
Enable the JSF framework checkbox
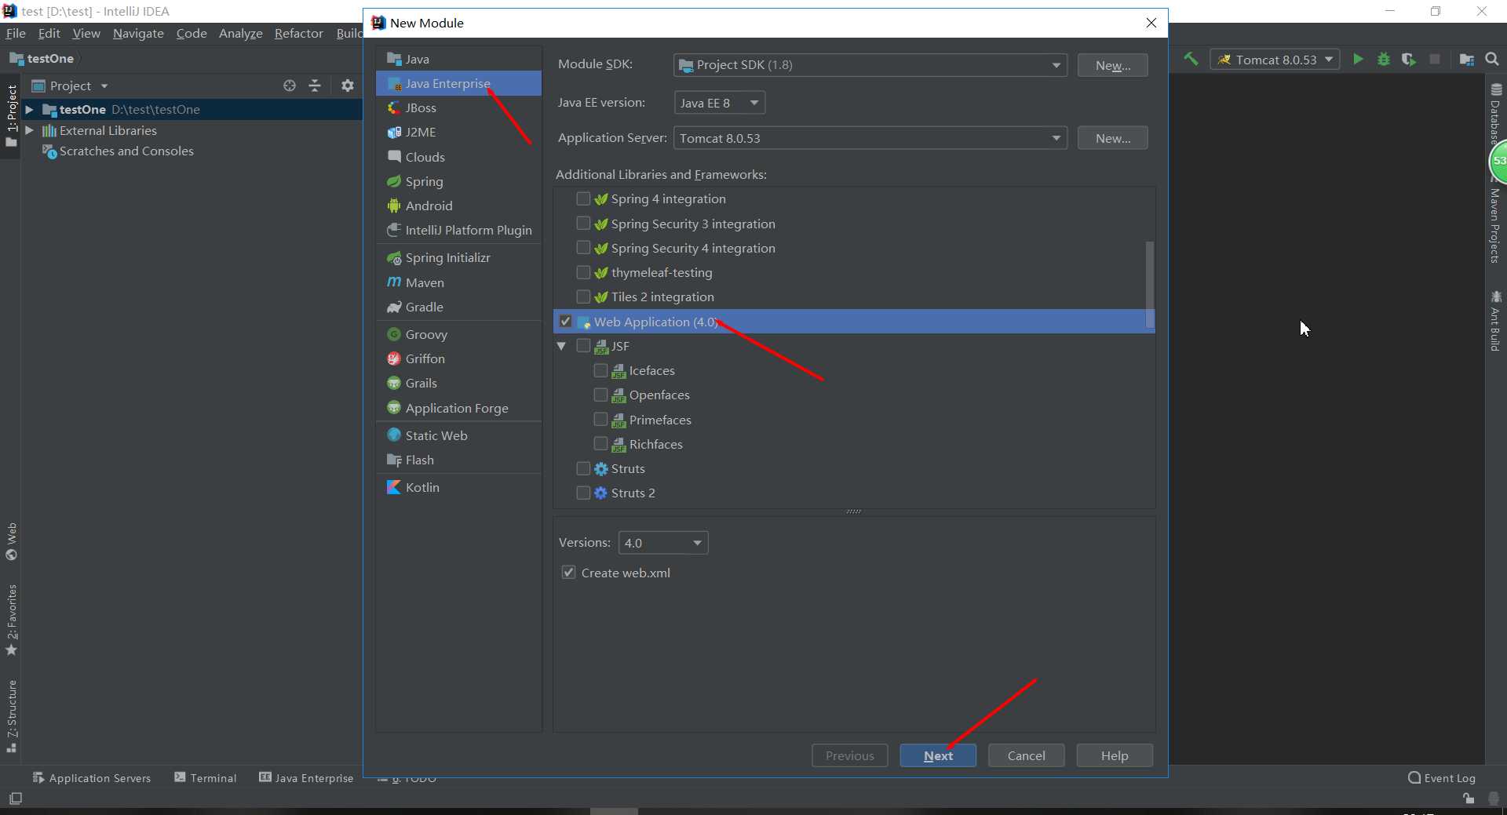click(x=583, y=346)
